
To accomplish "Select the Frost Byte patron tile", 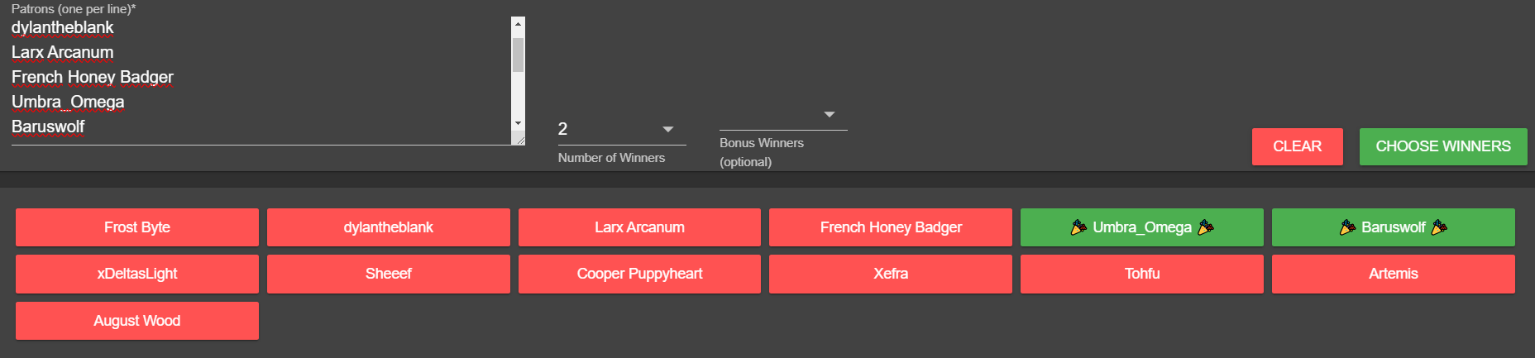I will click(x=137, y=227).
